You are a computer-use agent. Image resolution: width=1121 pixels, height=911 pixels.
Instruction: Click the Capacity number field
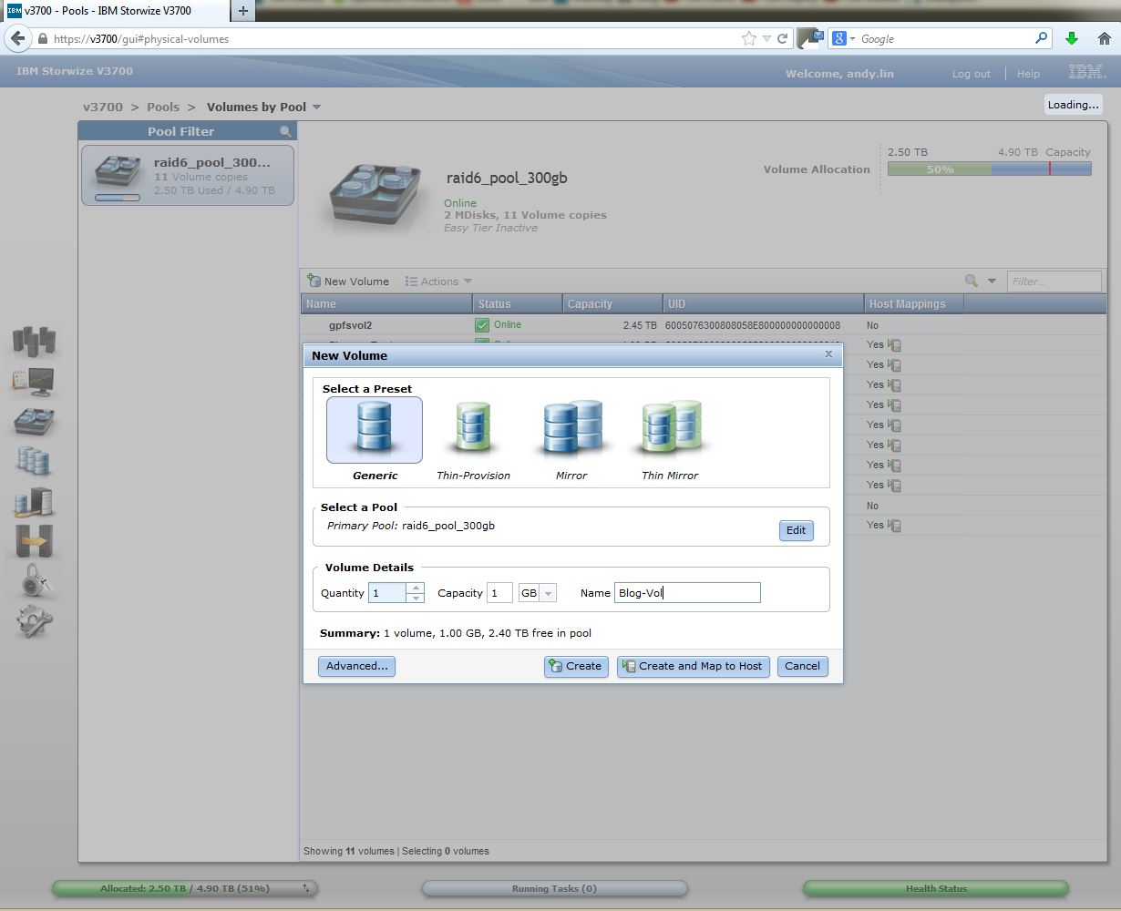tap(499, 593)
